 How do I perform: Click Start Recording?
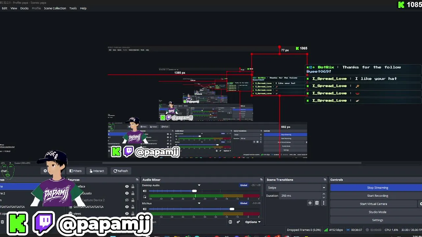(377, 196)
